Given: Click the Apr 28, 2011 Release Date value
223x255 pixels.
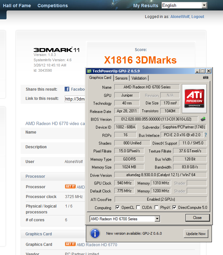Looking at the screenshot, I should click(x=127, y=111).
